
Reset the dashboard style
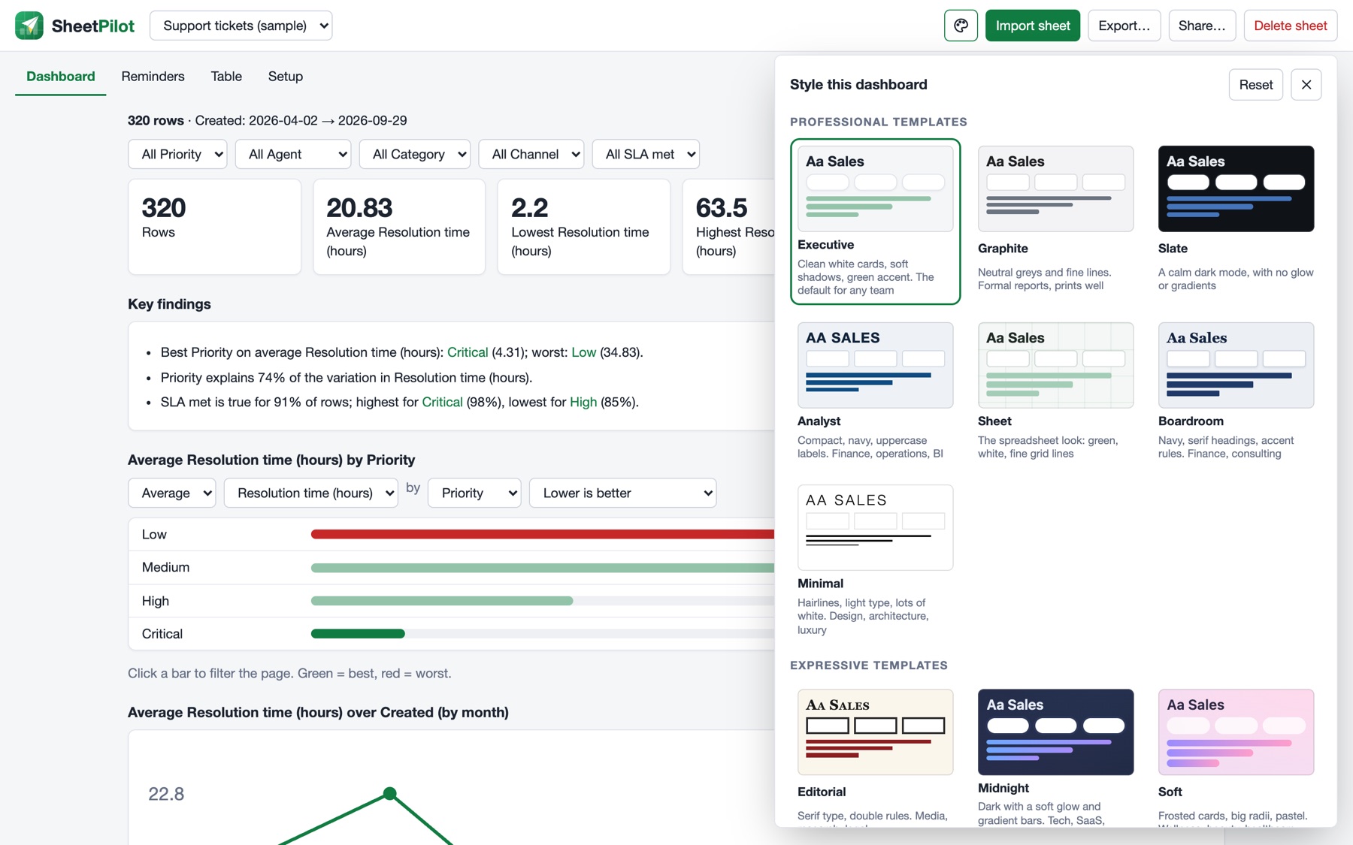pyautogui.click(x=1256, y=85)
